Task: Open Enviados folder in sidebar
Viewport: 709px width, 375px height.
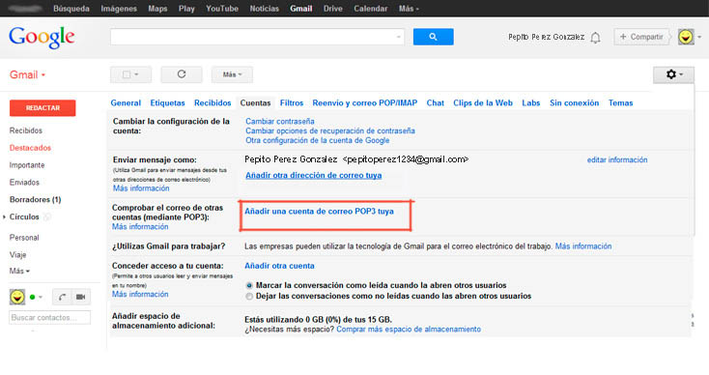Action: pyautogui.click(x=24, y=183)
